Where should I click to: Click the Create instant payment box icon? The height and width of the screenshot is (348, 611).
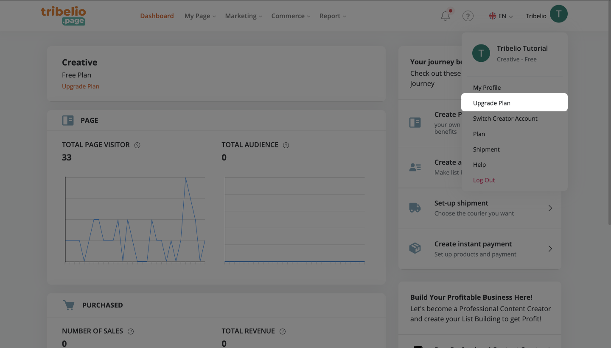point(415,249)
